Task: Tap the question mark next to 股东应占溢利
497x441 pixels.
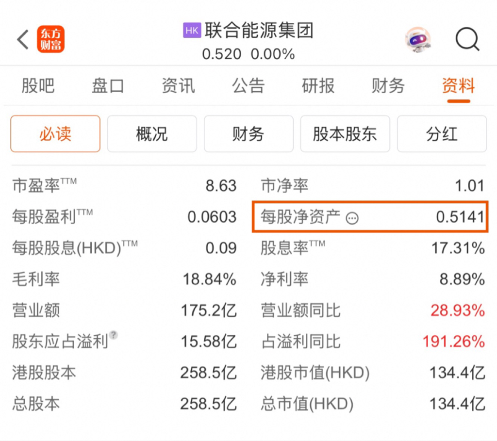Action: pyautogui.click(x=113, y=335)
